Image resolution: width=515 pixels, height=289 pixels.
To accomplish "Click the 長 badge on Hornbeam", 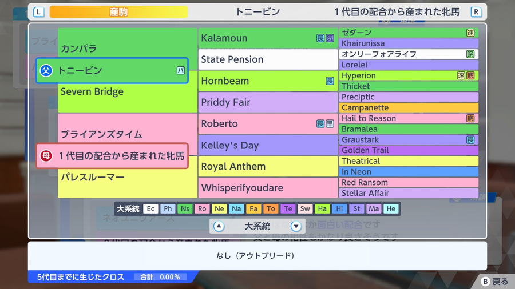I will [330, 81].
